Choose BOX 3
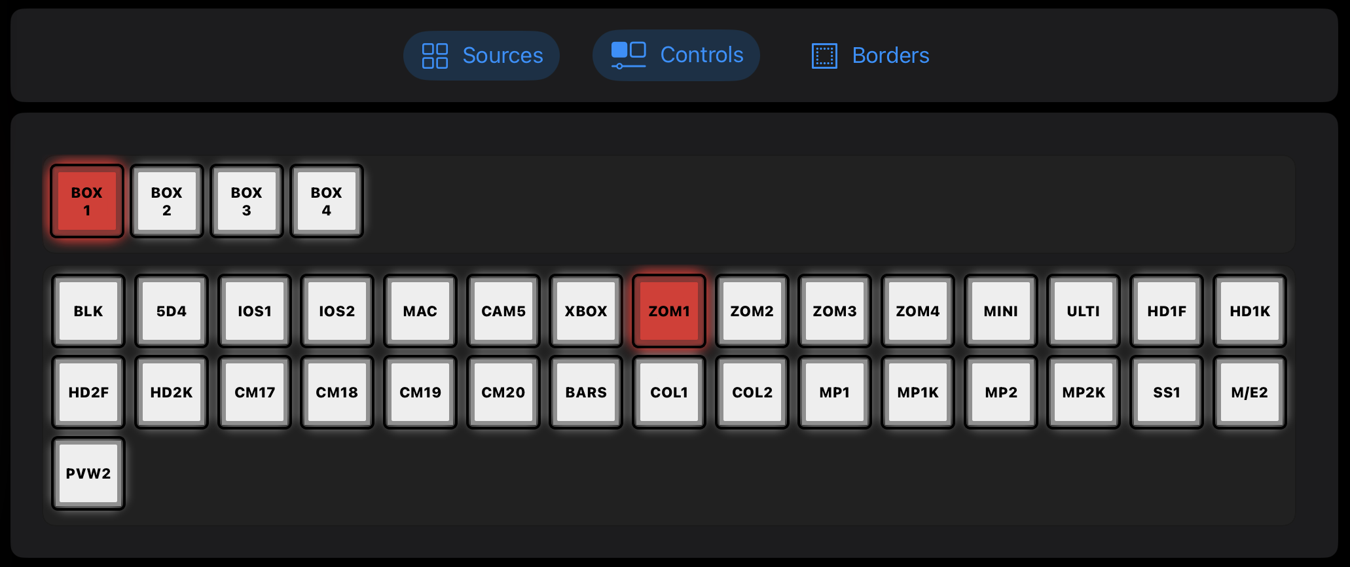Screen dimensions: 1350x567 247,201
